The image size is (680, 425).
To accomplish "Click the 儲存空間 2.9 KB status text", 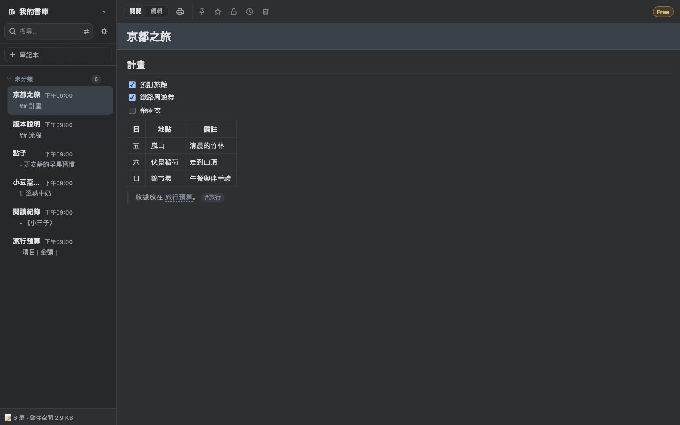I will [51, 418].
